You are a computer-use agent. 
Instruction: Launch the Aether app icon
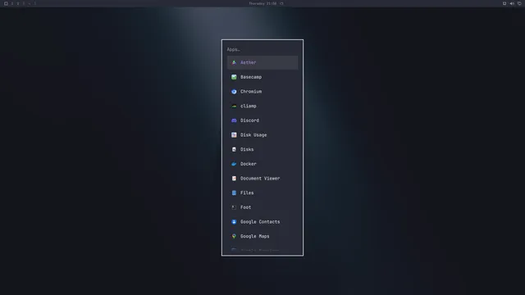[234, 62]
